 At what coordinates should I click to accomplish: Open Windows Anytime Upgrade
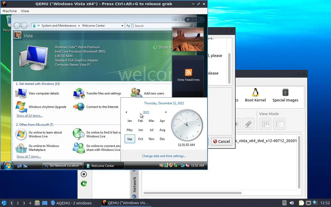pos(41,107)
